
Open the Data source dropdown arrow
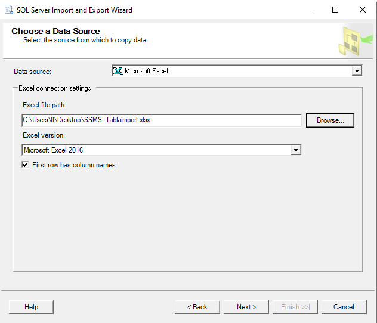click(x=357, y=71)
